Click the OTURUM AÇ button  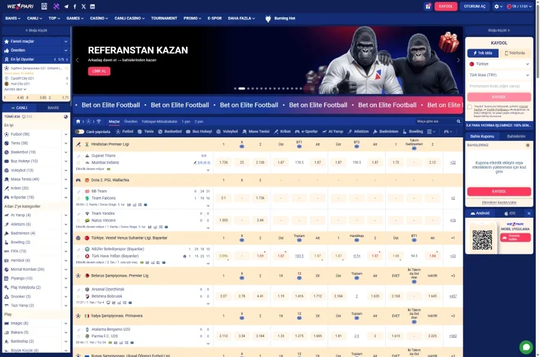click(x=475, y=7)
